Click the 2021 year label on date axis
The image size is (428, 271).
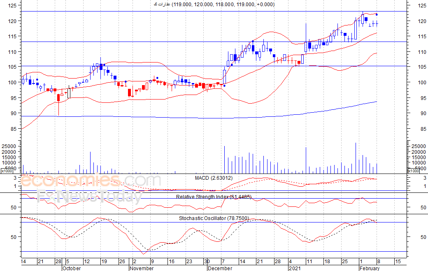click(295, 268)
